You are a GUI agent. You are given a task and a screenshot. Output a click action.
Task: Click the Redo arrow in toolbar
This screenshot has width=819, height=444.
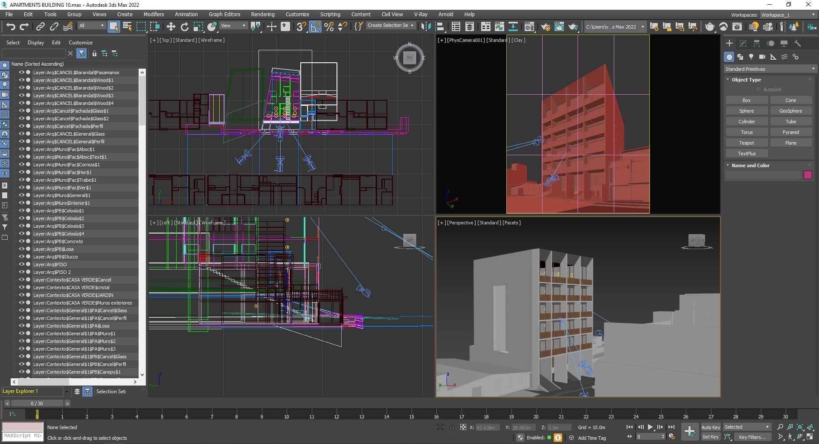pyautogui.click(x=24, y=26)
